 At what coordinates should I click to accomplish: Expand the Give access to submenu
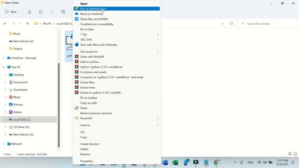click(x=117, y=52)
